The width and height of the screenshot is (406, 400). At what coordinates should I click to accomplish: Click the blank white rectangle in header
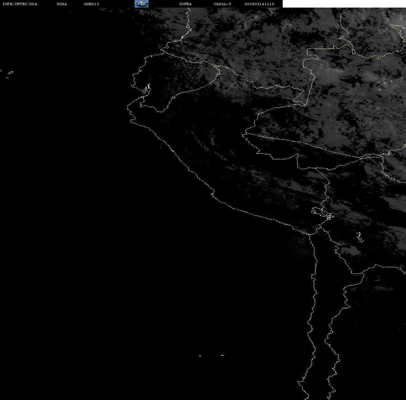(x=344, y=4)
